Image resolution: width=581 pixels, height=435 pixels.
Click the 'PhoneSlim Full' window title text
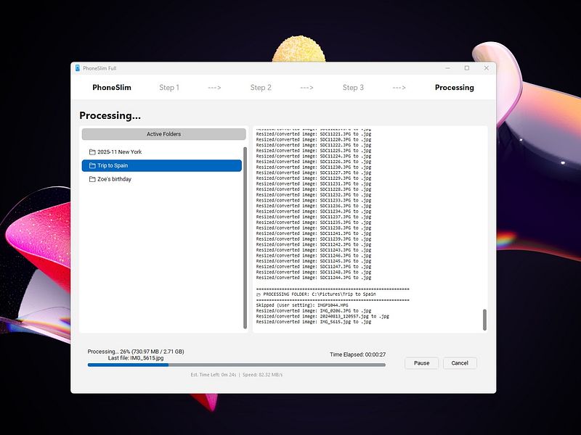[x=99, y=68]
